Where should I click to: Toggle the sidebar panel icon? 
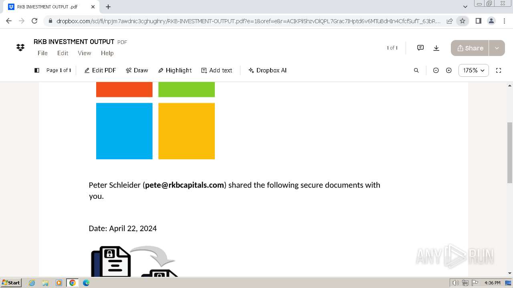click(x=37, y=70)
